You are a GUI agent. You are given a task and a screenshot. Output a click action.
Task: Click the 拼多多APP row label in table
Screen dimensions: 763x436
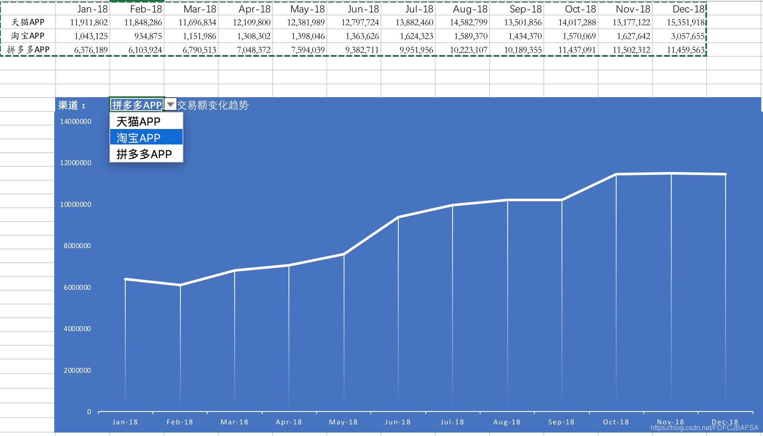coord(28,49)
